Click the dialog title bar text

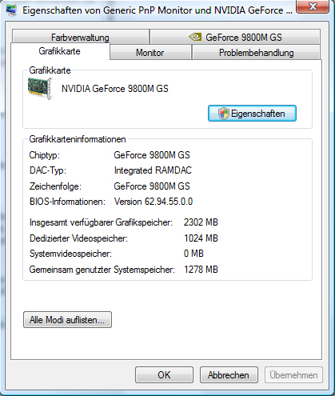pos(158,10)
